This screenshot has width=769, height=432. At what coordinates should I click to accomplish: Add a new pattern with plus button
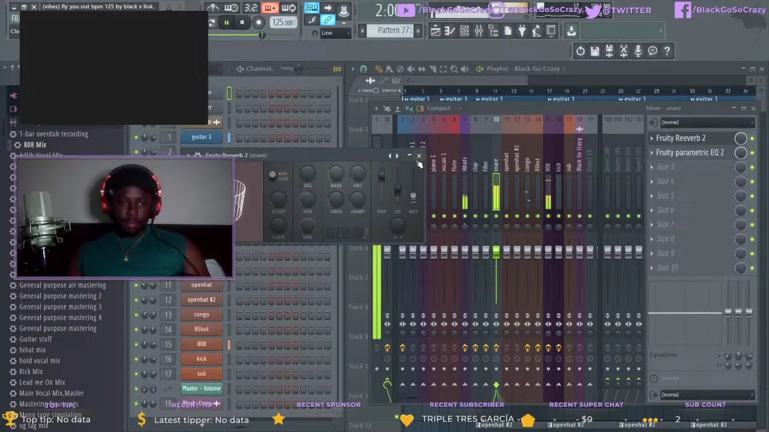[418, 31]
